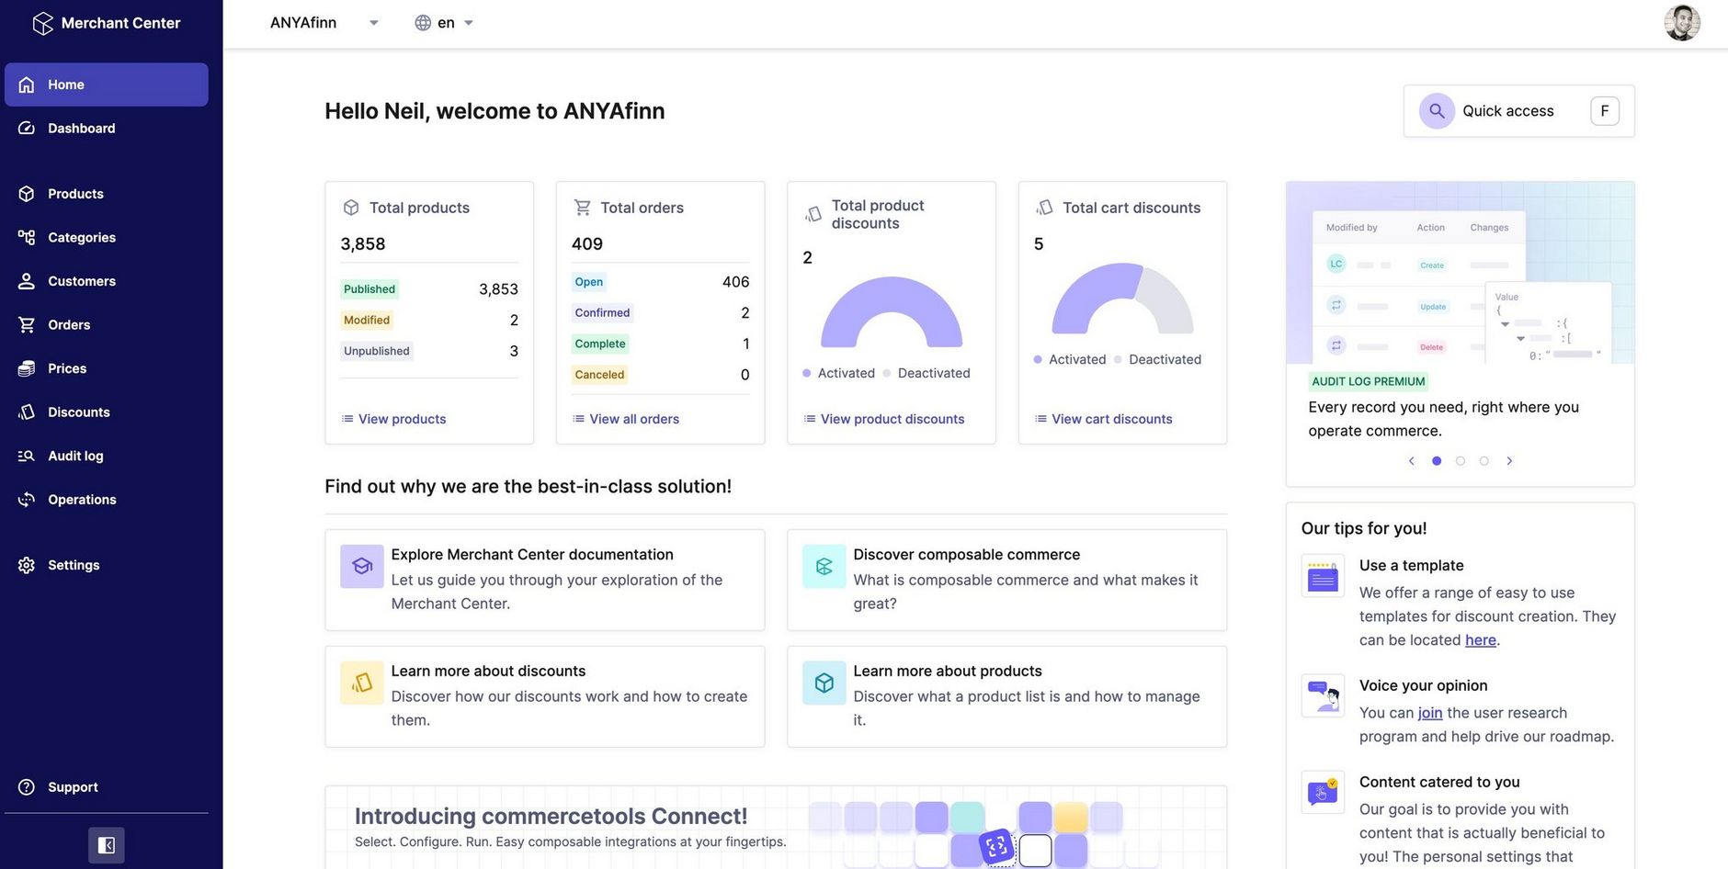
Task: Click the Published status tag
Action: pyautogui.click(x=369, y=289)
